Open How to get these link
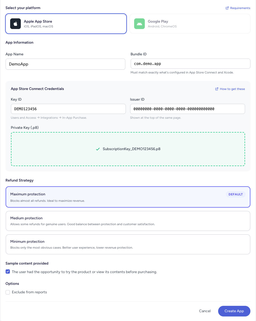The height and width of the screenshot is (321, 256). point(230,89)
